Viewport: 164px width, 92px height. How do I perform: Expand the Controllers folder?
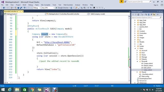pos(135,33)
